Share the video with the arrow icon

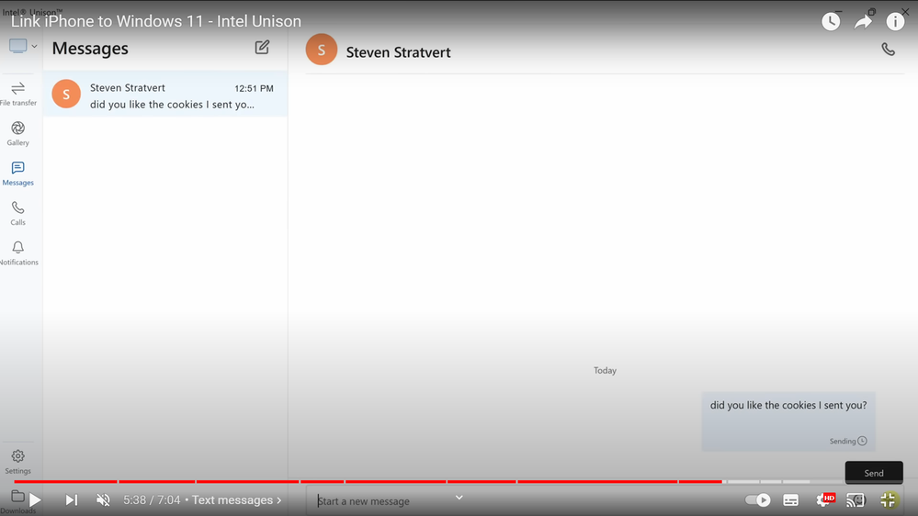point(863,21)
